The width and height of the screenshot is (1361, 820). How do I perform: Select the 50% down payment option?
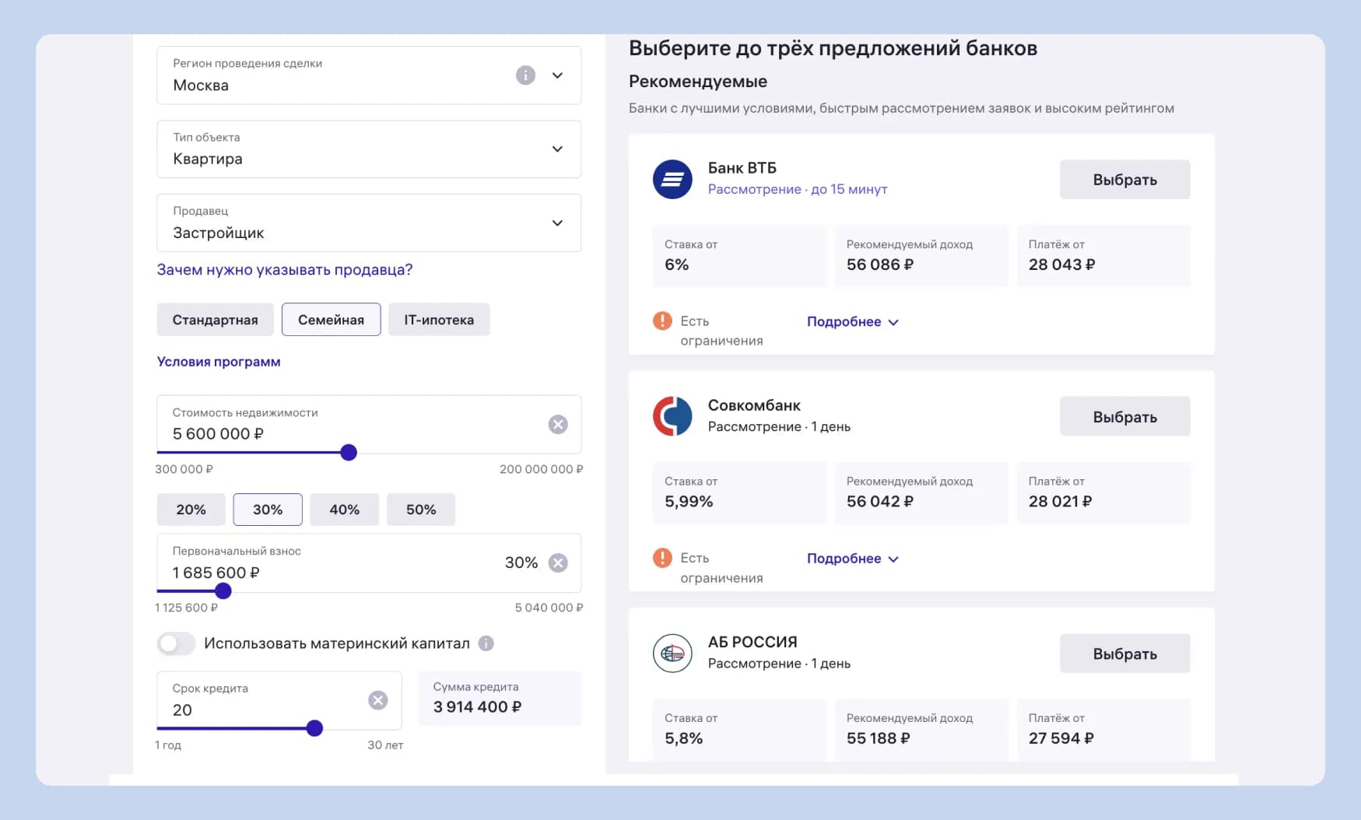point(421,510)
